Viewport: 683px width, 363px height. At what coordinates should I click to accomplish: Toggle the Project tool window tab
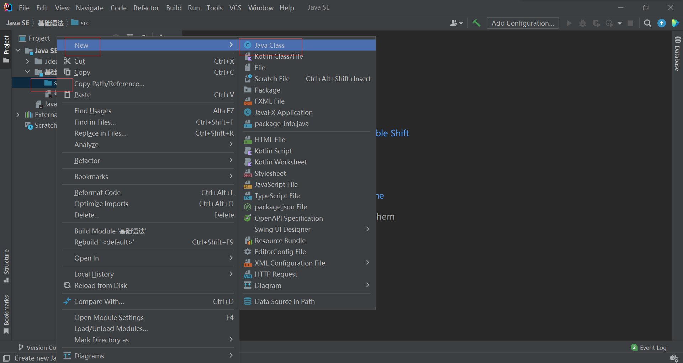tap(6, 49)
